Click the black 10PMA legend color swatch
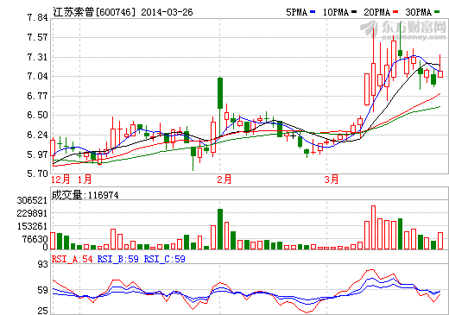The width and height of the screenshot is (449, 315). (x=354, y=12)
